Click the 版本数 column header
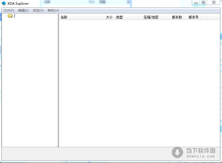222x163 pixels. [x=176, y=17]
